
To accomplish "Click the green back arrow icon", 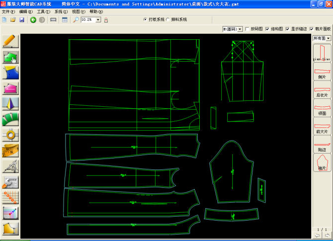I will tap(33, 20).
